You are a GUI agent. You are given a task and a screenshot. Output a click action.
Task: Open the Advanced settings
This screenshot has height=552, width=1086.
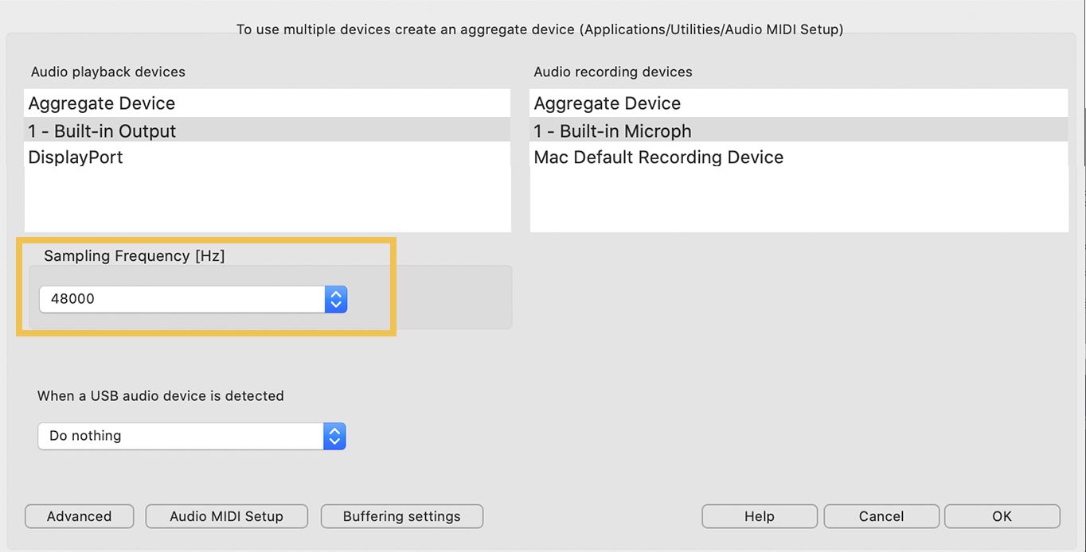pos(80,516)
